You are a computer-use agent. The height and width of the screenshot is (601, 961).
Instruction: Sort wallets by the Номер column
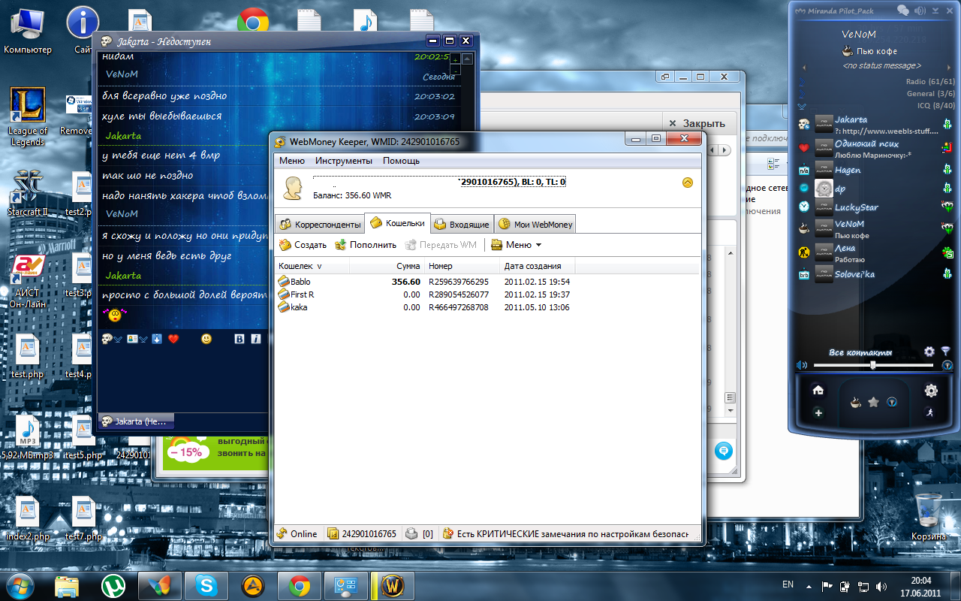click(x=462, y=266)
